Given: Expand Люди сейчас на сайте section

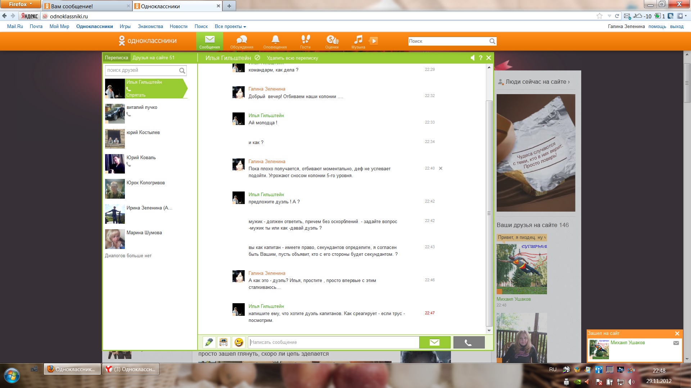Looking at the screenshot, I should pos(537,82).
